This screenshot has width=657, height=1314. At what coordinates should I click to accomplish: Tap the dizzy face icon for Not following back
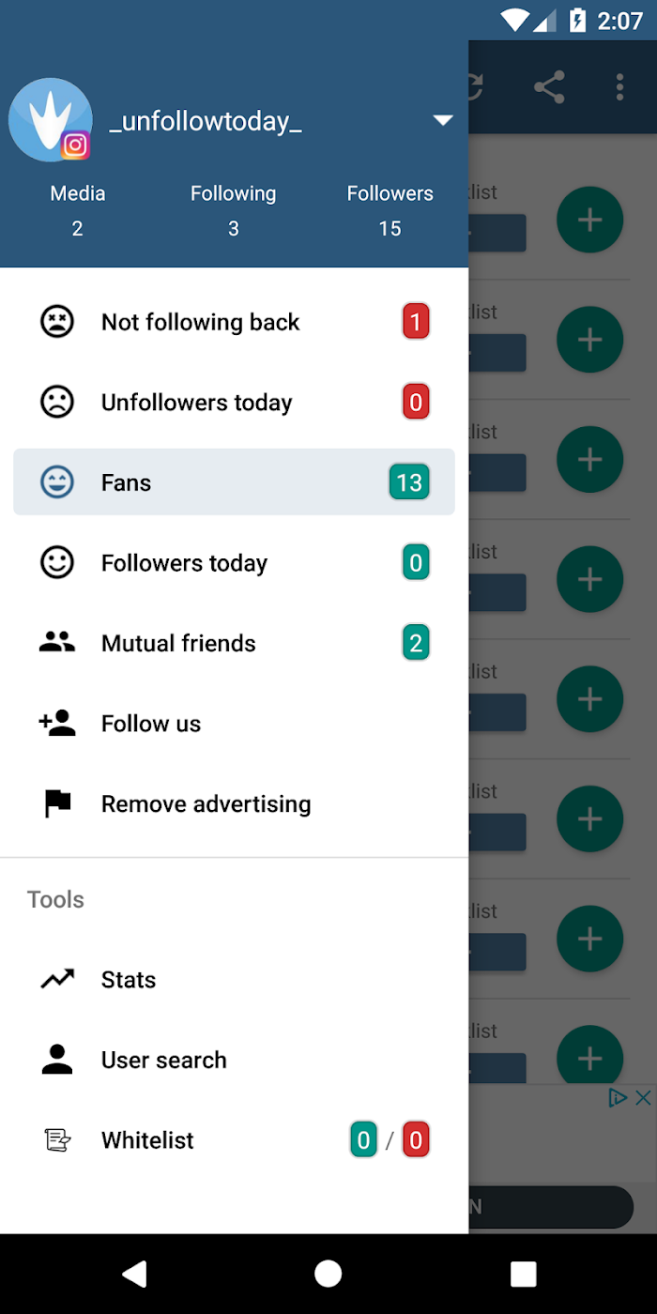tap(57, 322)
